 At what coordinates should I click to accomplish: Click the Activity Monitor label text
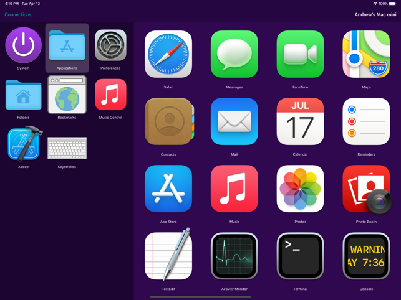234,289
